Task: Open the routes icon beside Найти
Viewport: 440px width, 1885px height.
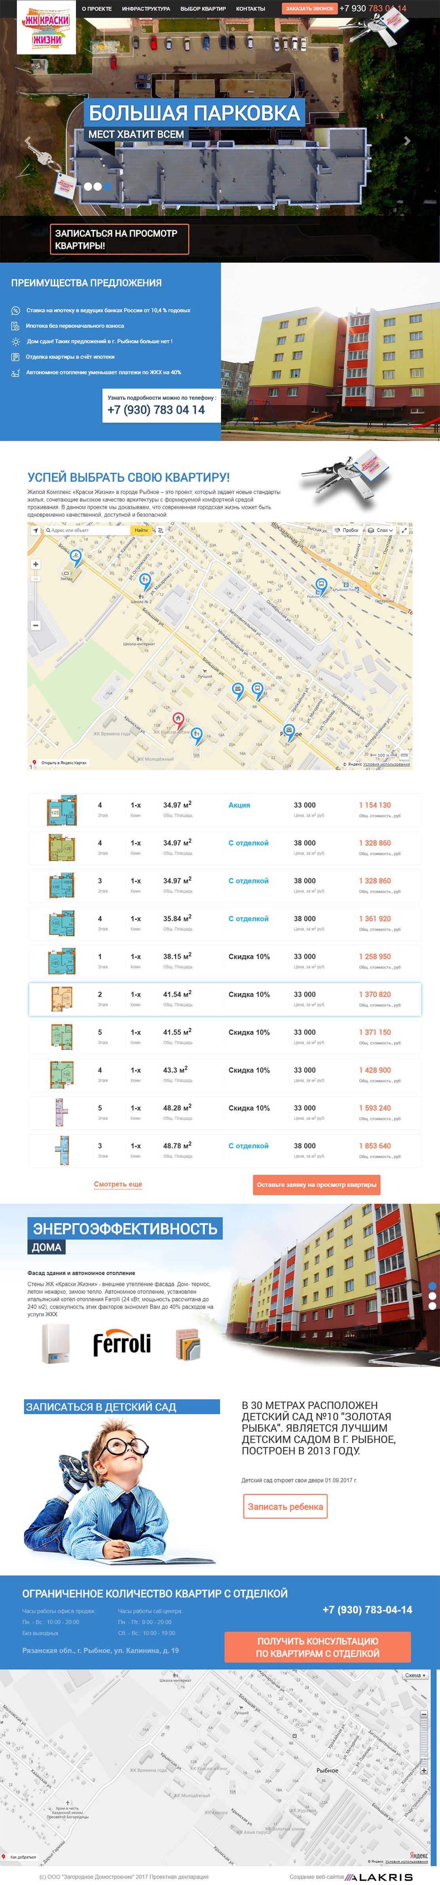Action: pos(161,530)
